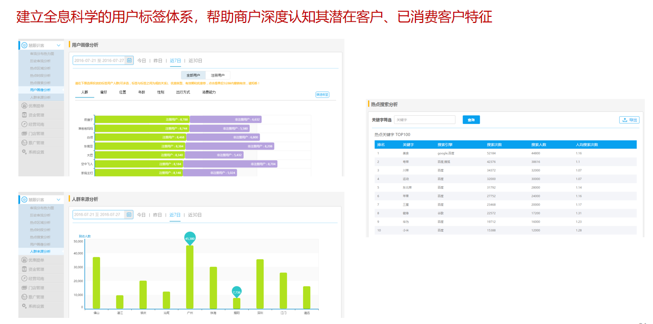The width and height of the screenshot is (653, 324).
Task: Switch to the 偏好 tab
Action: pos(104,92)
